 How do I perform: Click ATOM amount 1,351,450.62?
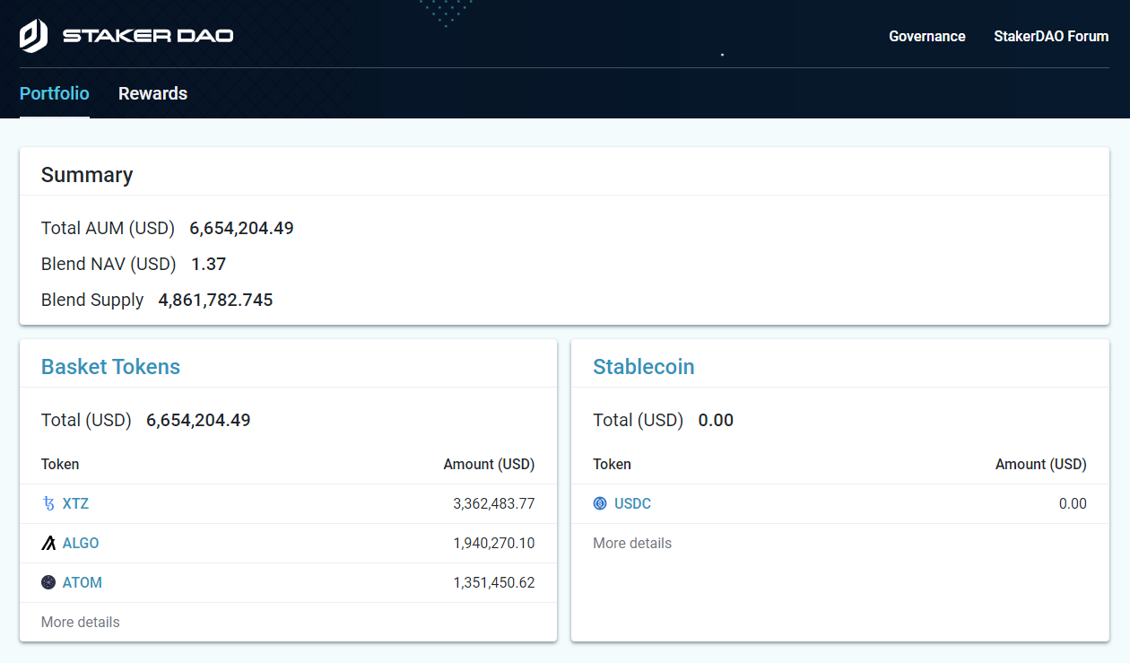point(494,583)
